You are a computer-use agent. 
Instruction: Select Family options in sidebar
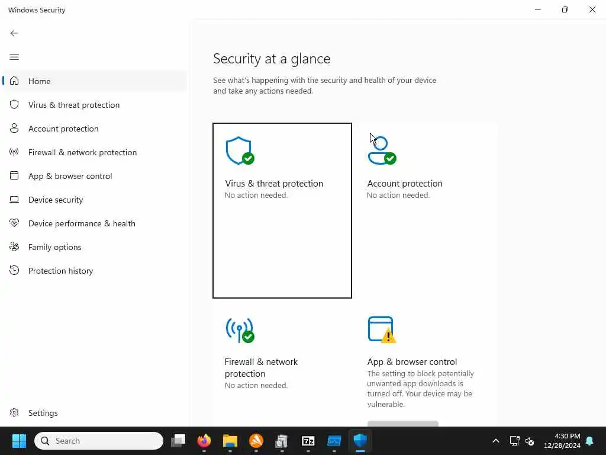(95, 247)
